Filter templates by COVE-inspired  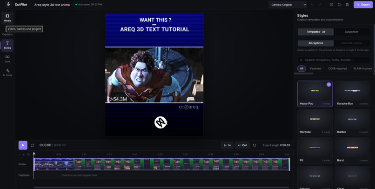point(337,68)
